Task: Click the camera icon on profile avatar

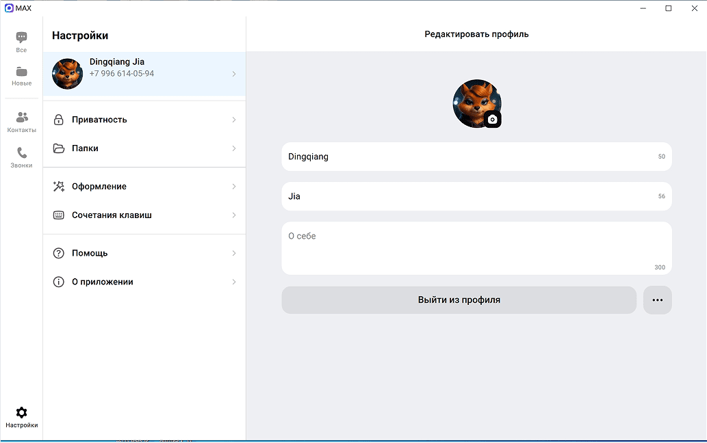Action: click(x=492, y=119)
